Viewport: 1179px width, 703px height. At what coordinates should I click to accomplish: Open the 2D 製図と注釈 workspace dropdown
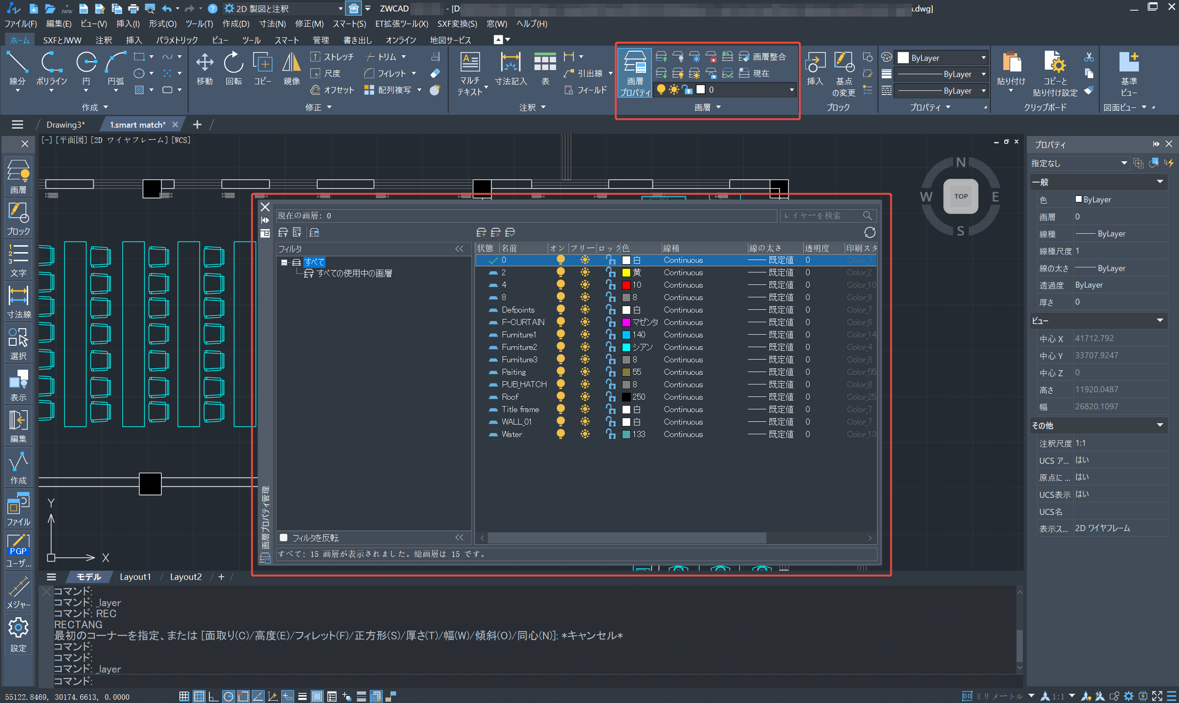point(283,8)
